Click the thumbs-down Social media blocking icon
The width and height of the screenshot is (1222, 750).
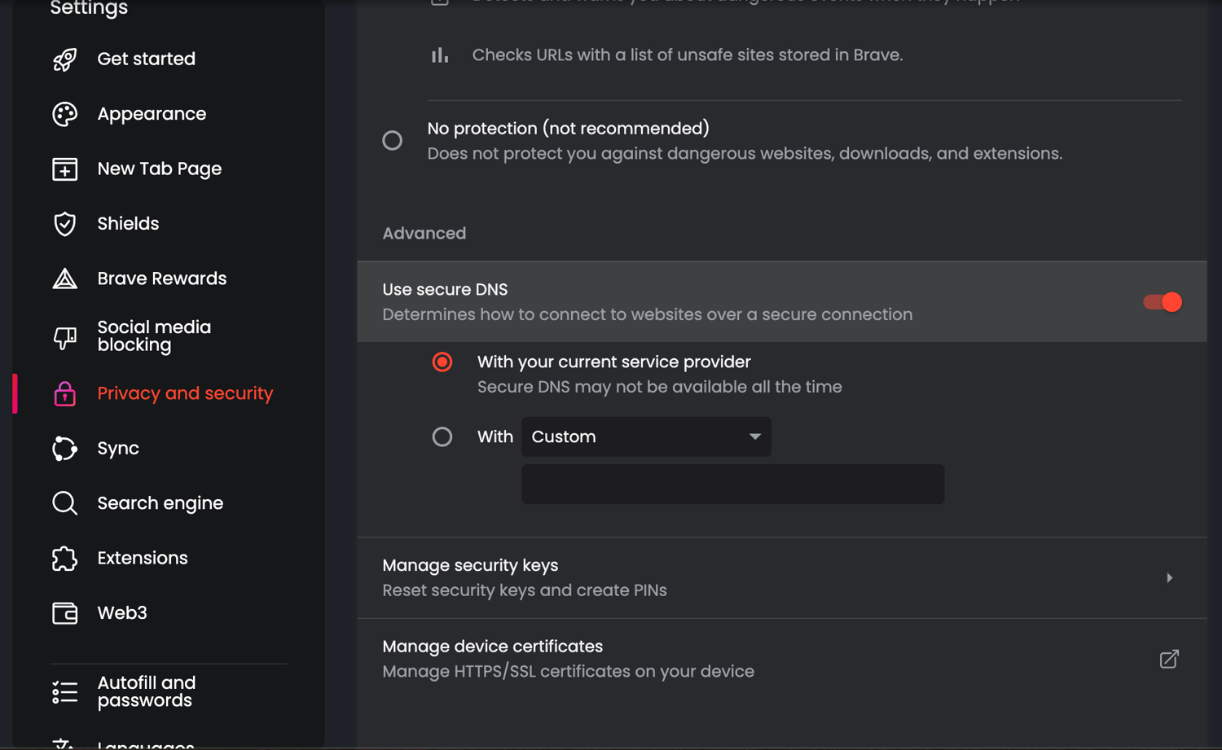point(65,337)
